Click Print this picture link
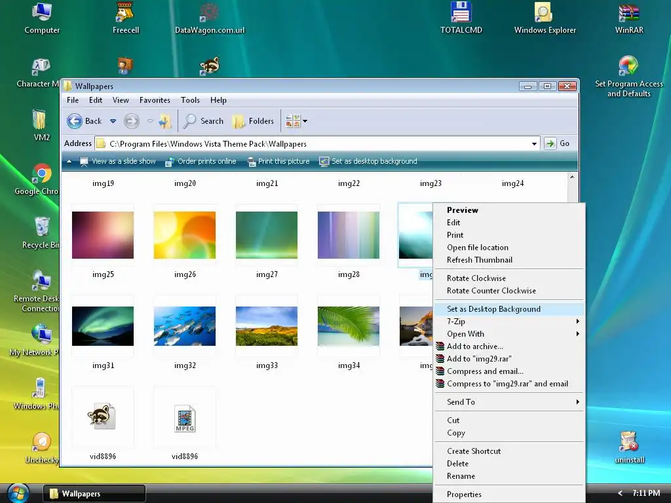Screen dimensions: 671x503 click(x=278, y=161)
